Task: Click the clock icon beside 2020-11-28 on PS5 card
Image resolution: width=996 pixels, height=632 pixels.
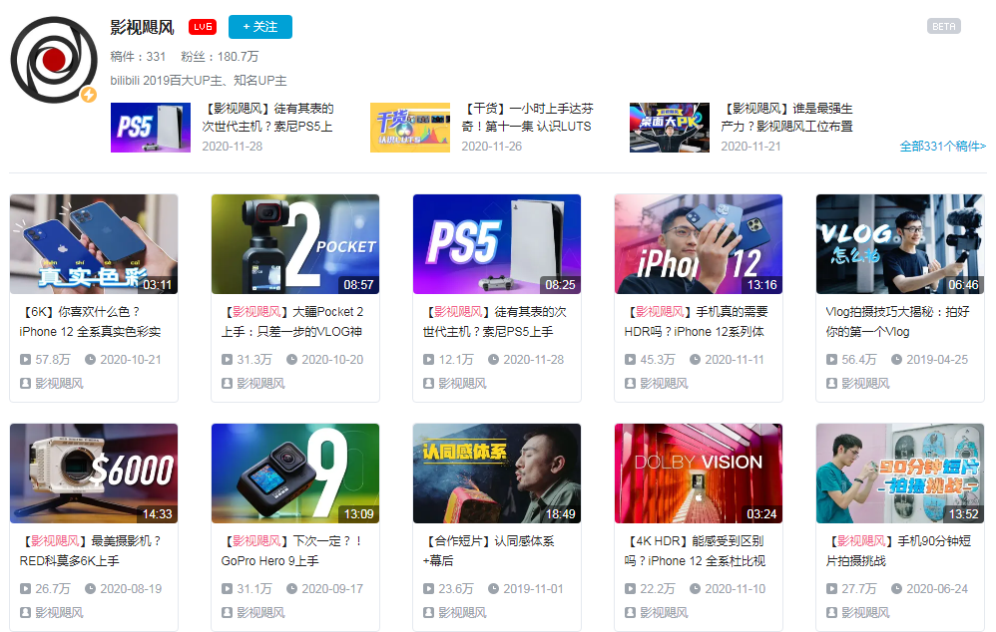Action: tap(494, 360)
